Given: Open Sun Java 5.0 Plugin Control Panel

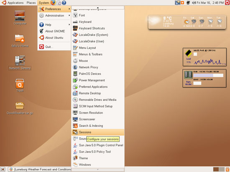Looking at the screenshot, I should click(98, 145).
